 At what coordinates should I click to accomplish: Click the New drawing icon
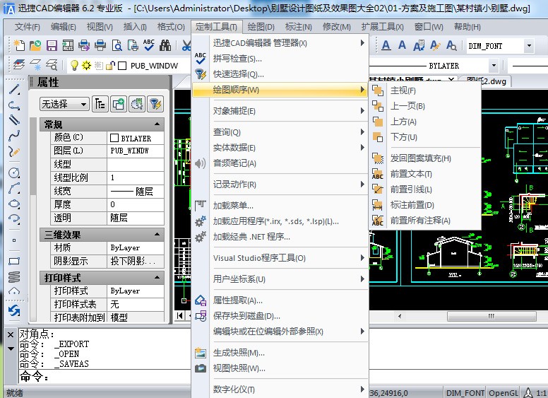tap(19, 45)
